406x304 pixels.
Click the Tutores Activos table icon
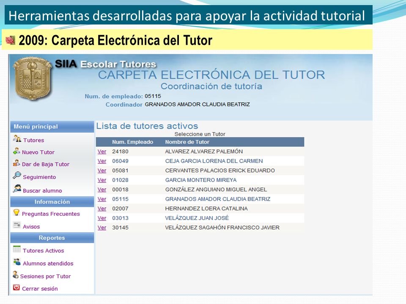click(17, 249)
